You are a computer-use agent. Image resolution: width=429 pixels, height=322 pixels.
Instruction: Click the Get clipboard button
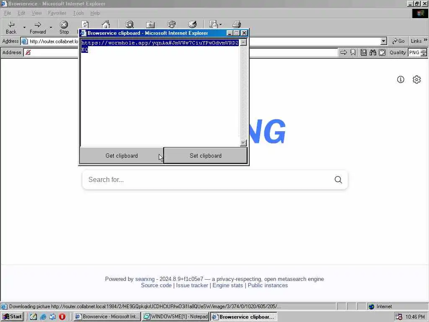(122, 156)
